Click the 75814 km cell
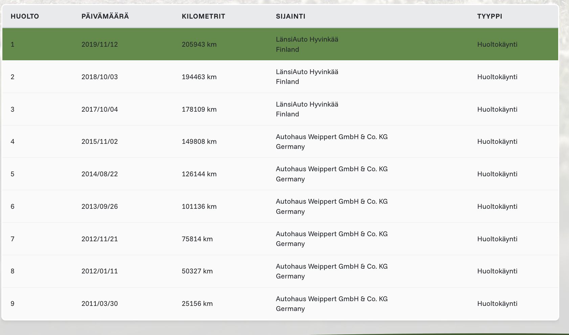Viewport: 569px width, 335px height. pyautogui.click(x=197, y=239)
